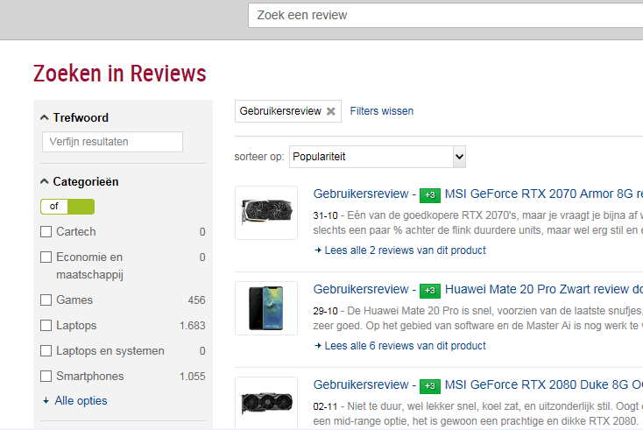This screenshot has width=643, height=430.
Task: Check the Cartech category checkbox
Action: [46, 231]
